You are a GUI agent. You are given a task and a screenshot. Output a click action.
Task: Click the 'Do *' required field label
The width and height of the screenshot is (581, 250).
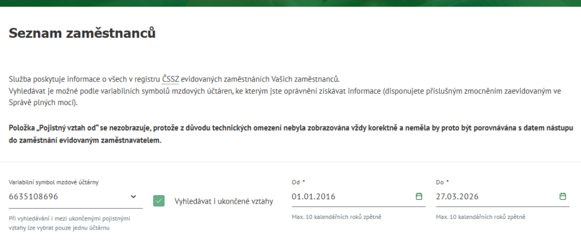442,182
